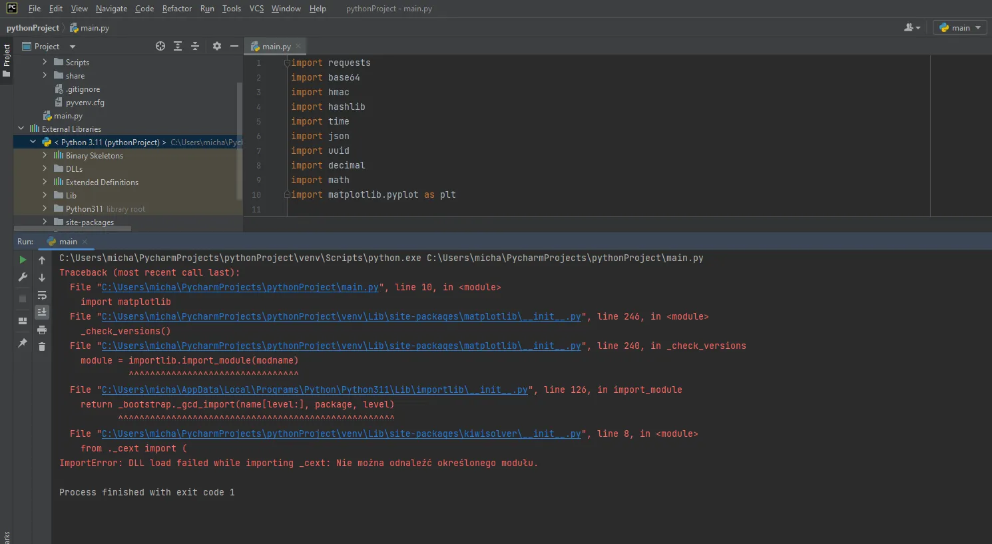Open run configuration wrench icon
This screenshot has height=544, width=992.
click(x=23, y=277)
